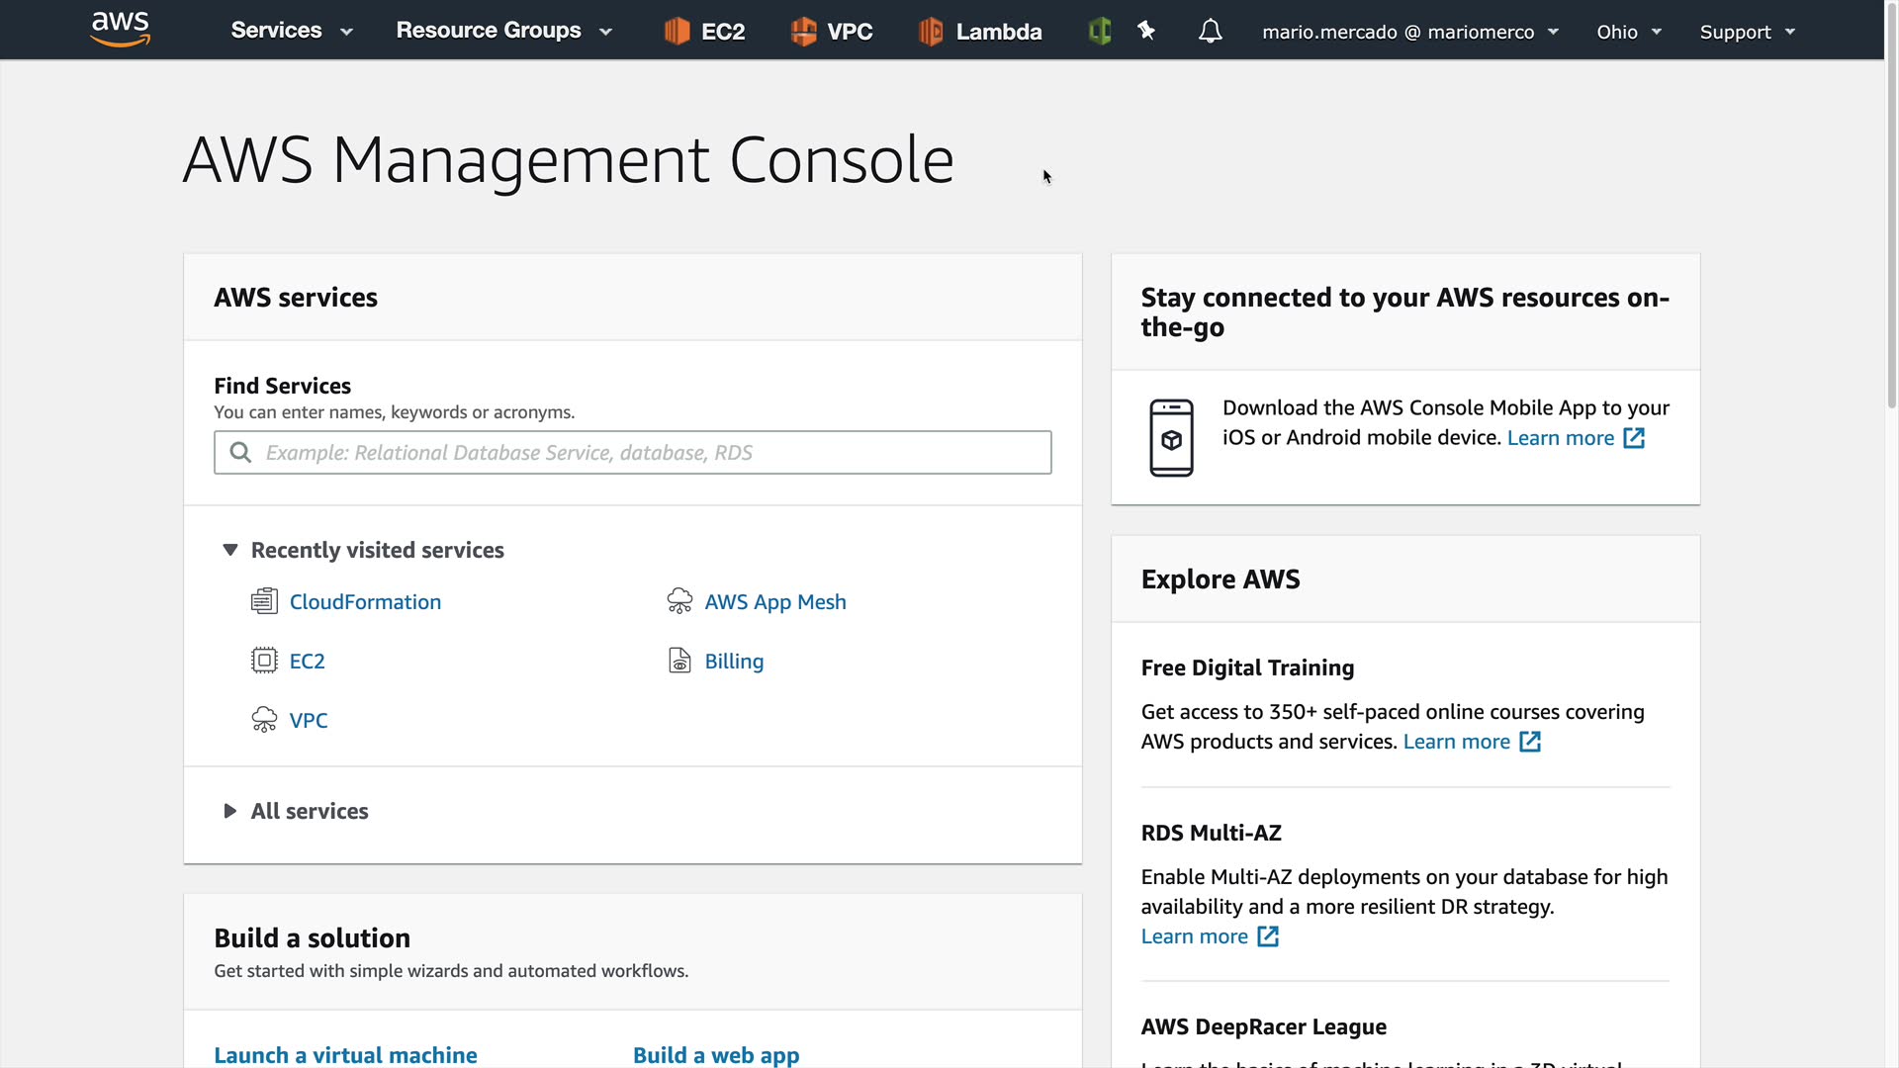Click the AWS logo home icon
Screen dimensions: 1899x1068
120,30
